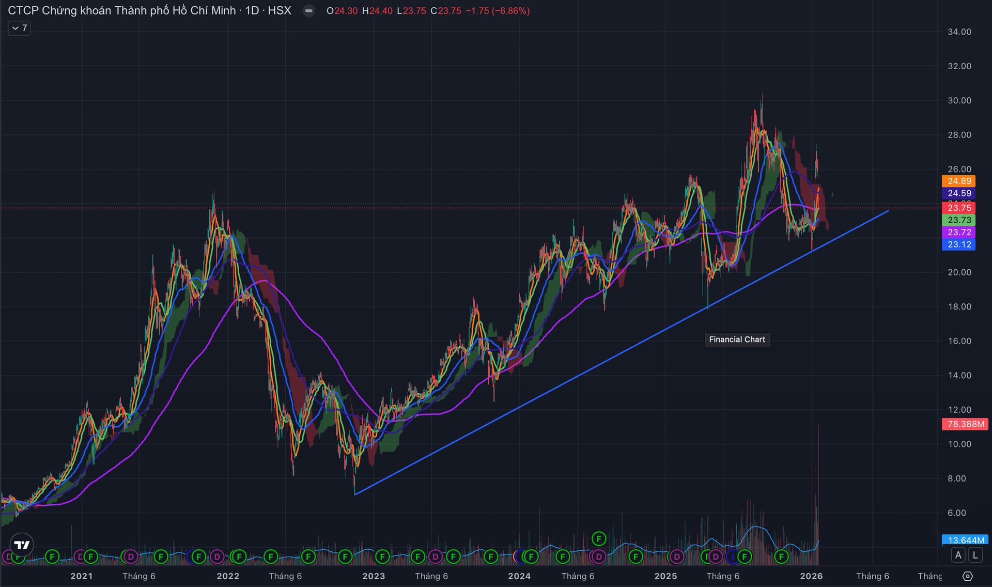This screenshot has height=587, width=992.
Task: Click the TradingView logo icon
Action: (x=22, y=545)
